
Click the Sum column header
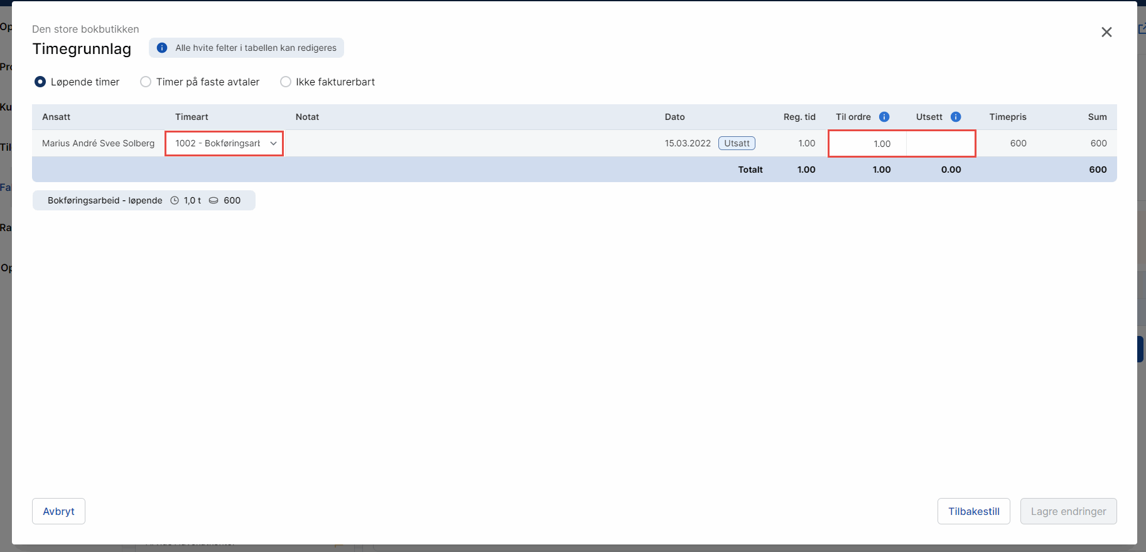pos(1097,117)
